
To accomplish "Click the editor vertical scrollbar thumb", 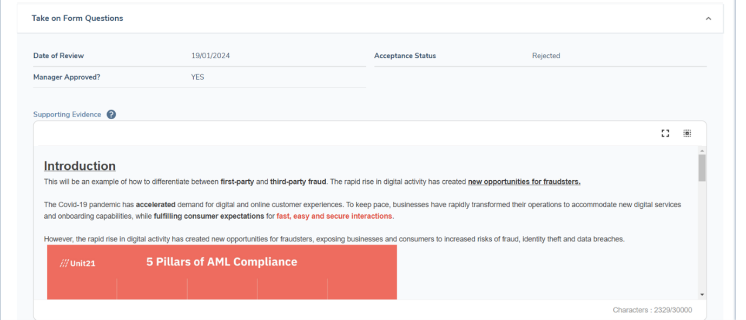I will click(x=702, y=168).
